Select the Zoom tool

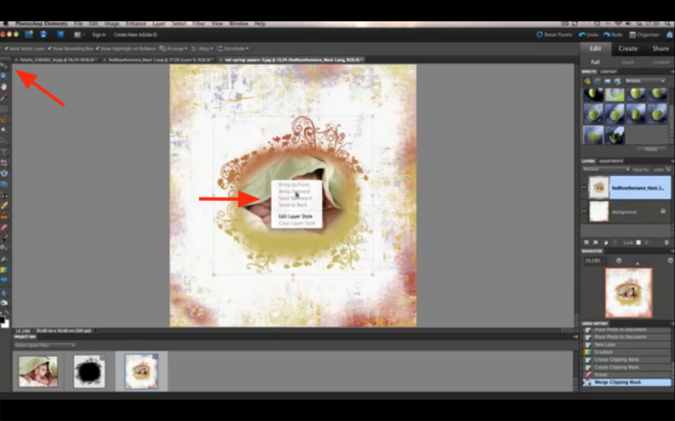coord(5,77)
